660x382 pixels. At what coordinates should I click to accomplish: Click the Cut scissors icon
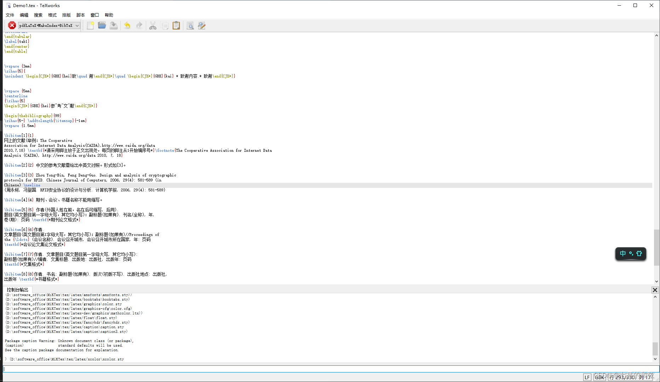(x=153, y=25)
